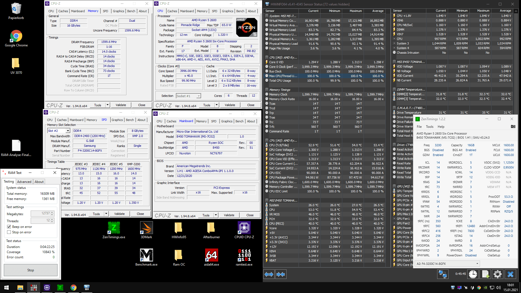Click HWiNFO remote network monitors icon
521x293 pixels.
[x=443, y=274]
